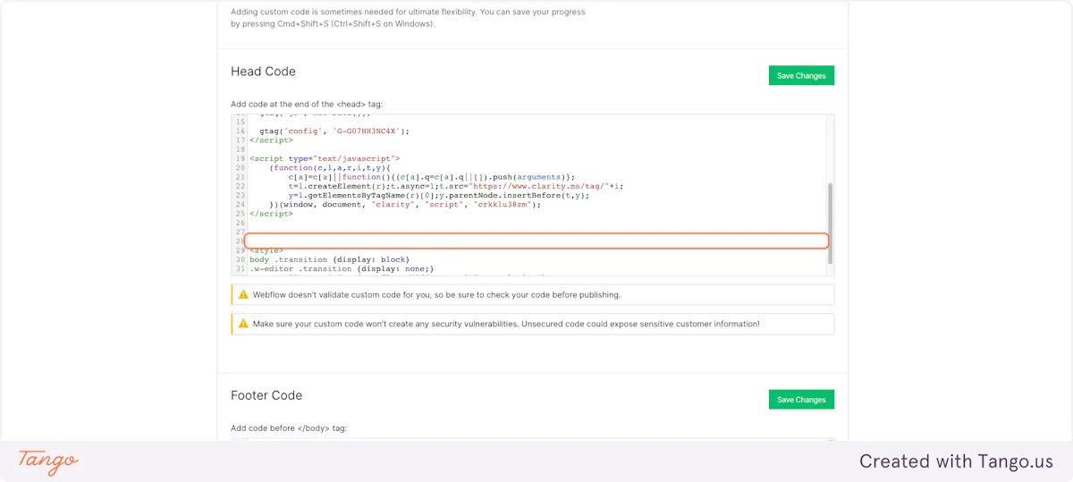Click the Footer Code section heading

click(266, 395)
